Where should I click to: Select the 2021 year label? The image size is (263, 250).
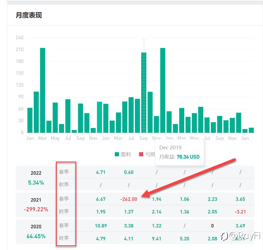[x=36, y=200]
